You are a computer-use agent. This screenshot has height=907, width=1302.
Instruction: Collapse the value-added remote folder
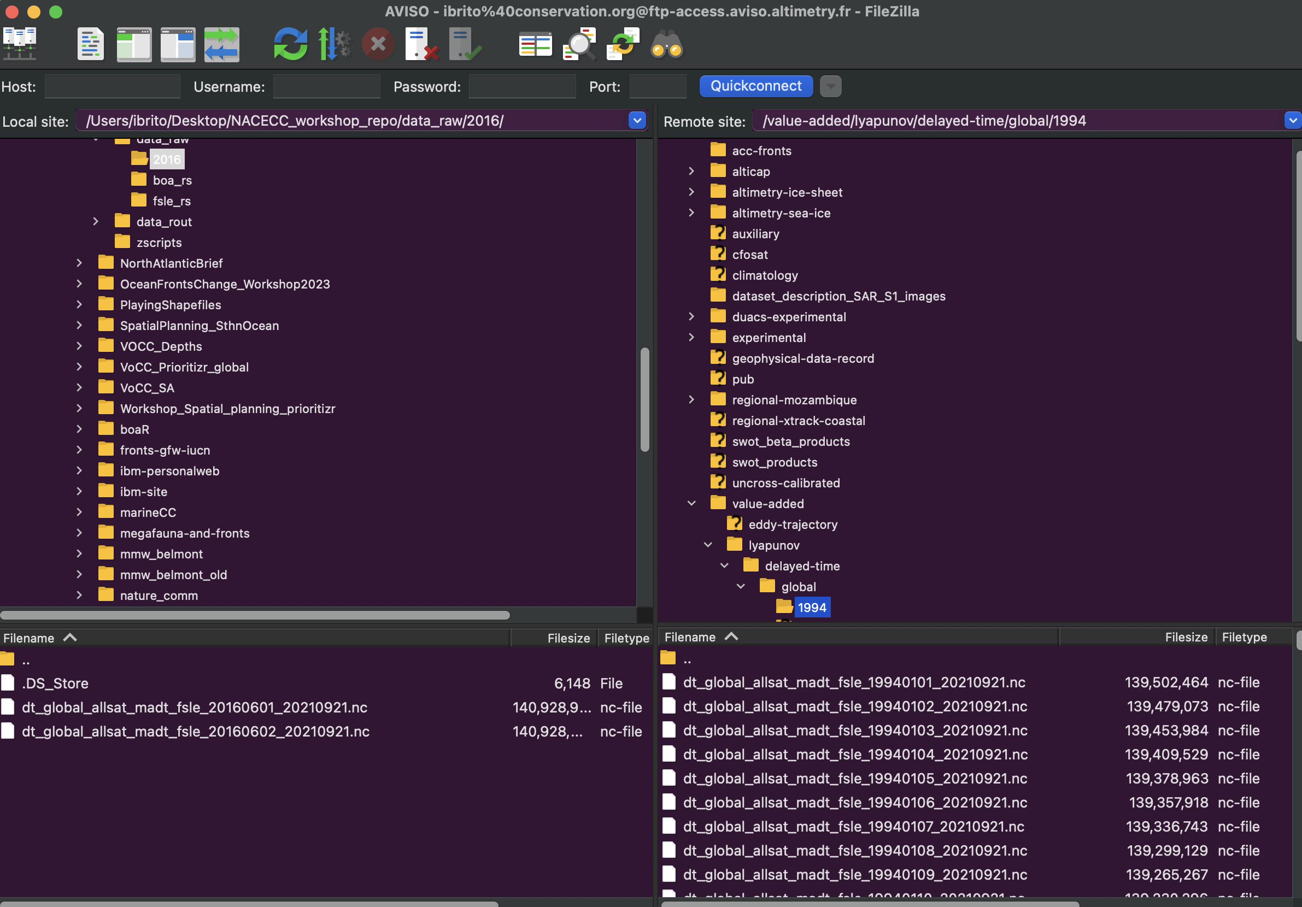coord(691,503)
